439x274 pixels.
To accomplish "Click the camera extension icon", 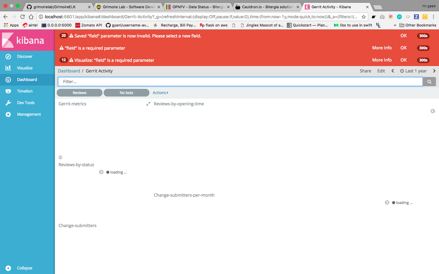I will point(382,17).
